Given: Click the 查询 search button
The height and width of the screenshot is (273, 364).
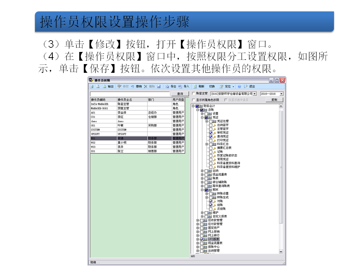Looking at the screenshot, I should (180, 94).
